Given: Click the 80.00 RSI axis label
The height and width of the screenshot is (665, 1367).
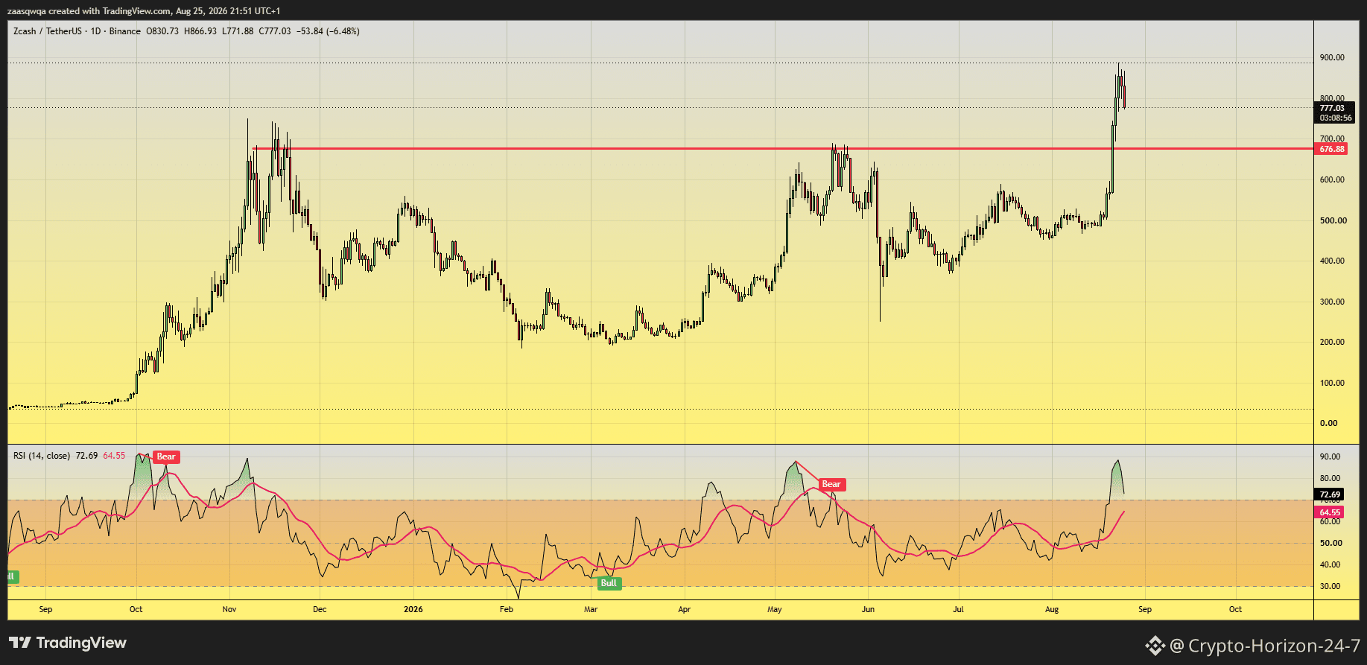Looking at the screenshot, I should click(1330, 478).
